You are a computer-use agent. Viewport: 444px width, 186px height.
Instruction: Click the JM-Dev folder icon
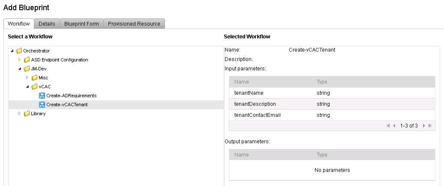tap(27, 69)
